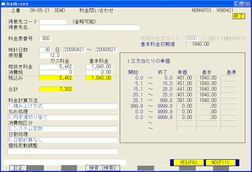Click the 1立方当たりの単価 heading
The height and width of the screenshot is (172, 252).
point(148,61)
